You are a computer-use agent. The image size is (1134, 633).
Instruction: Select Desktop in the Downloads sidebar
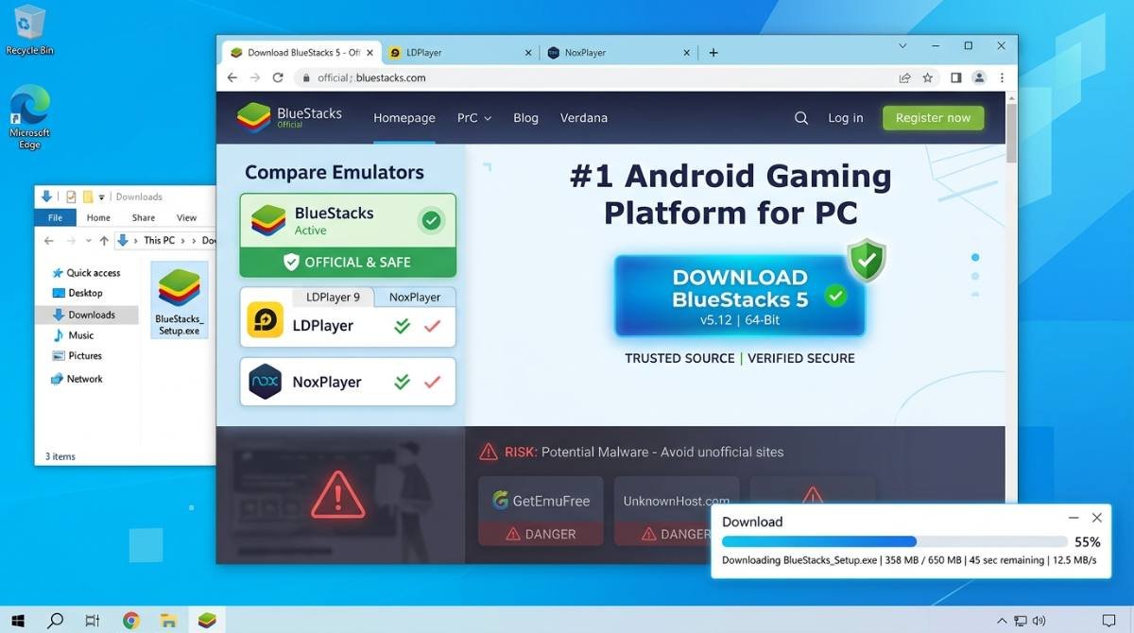[x=77, y=294]
